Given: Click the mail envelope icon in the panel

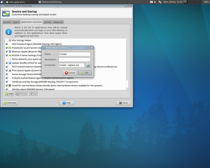Looking at the screenshot, I should [x=151, y=2].
